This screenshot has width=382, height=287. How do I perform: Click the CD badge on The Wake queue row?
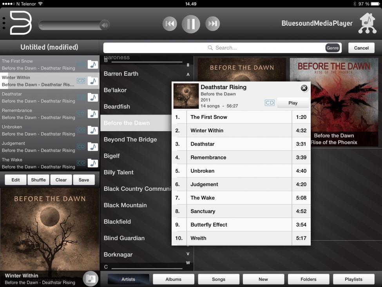[x=81, y=163]
